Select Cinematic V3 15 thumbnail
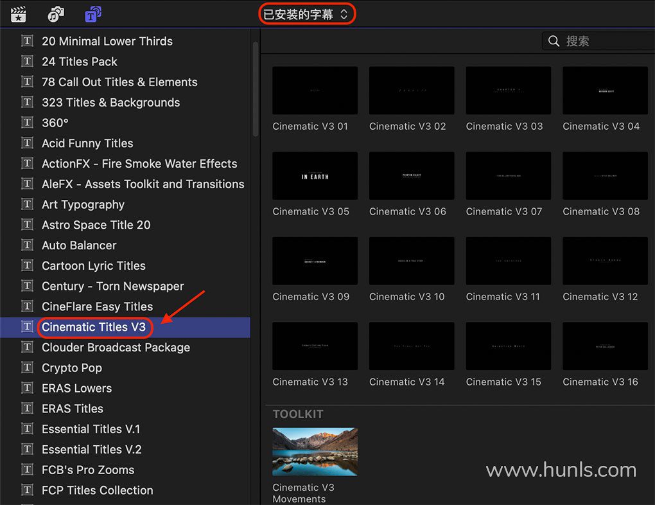Screen dimensions: 655x505 point(509,346)
